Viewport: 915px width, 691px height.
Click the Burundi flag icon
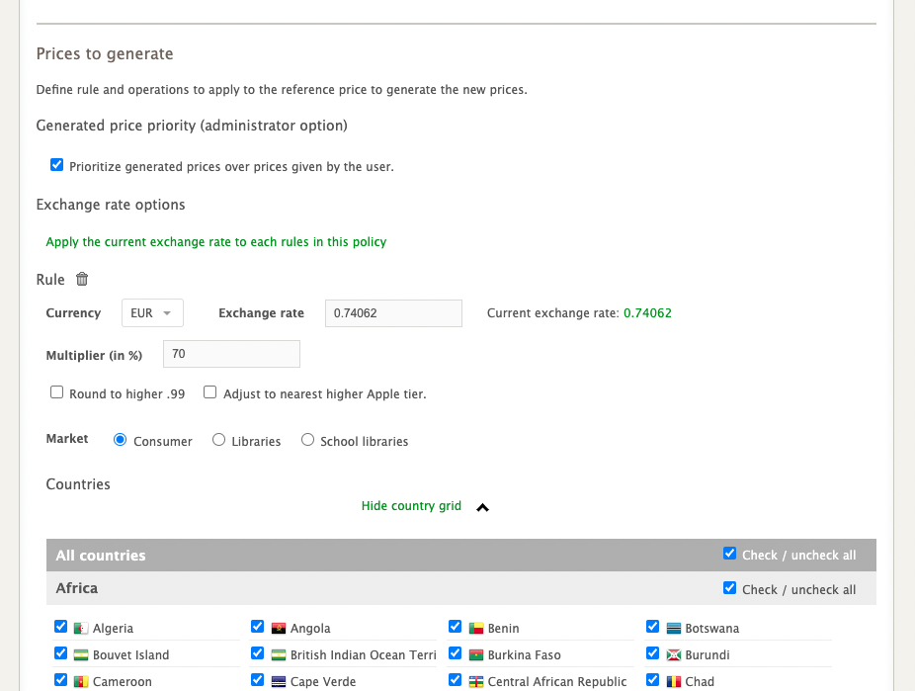(x=674, y=655)
